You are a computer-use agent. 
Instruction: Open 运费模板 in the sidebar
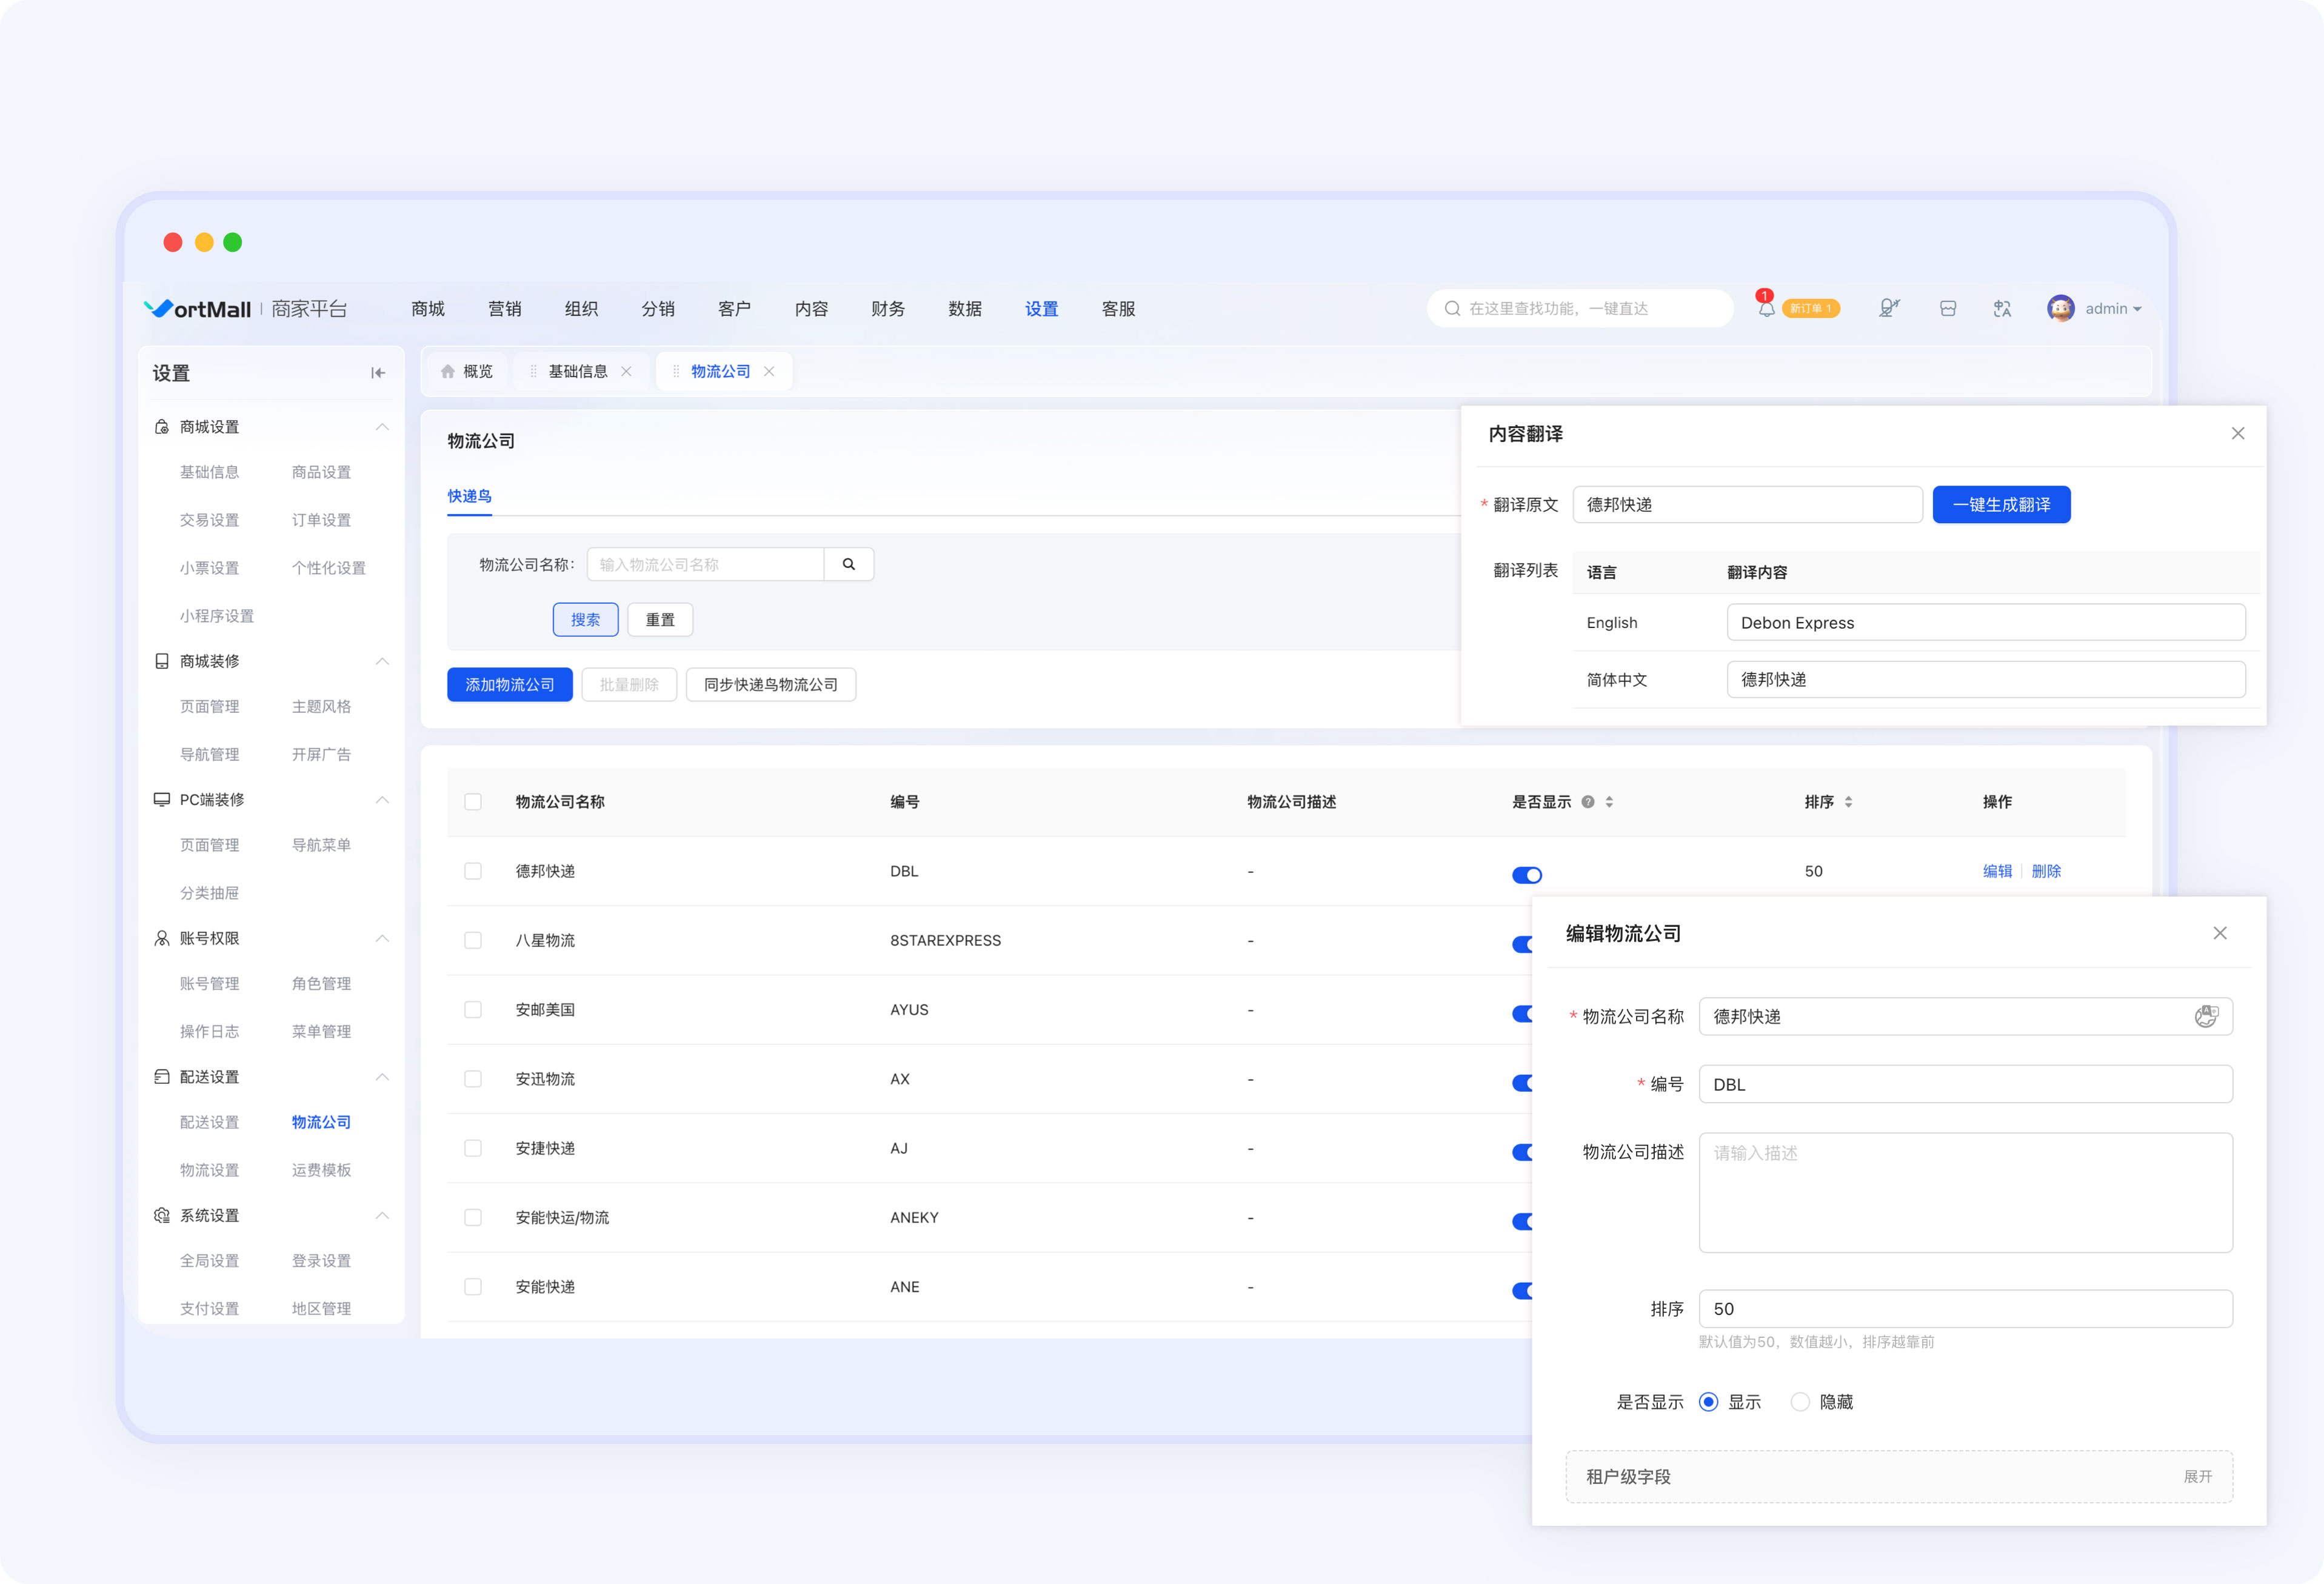(321, 1170)
